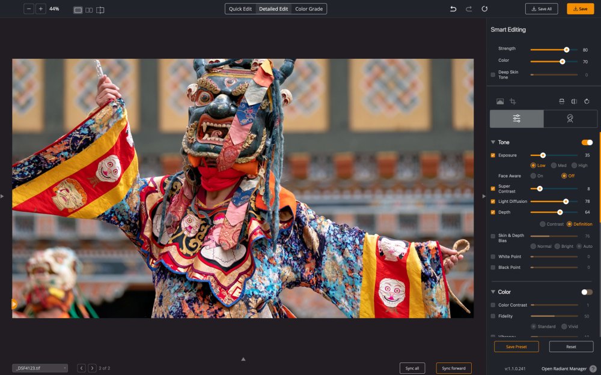Collapse the right panel arrow
Screen dimensions: 601x375
[x=484, y=196]
